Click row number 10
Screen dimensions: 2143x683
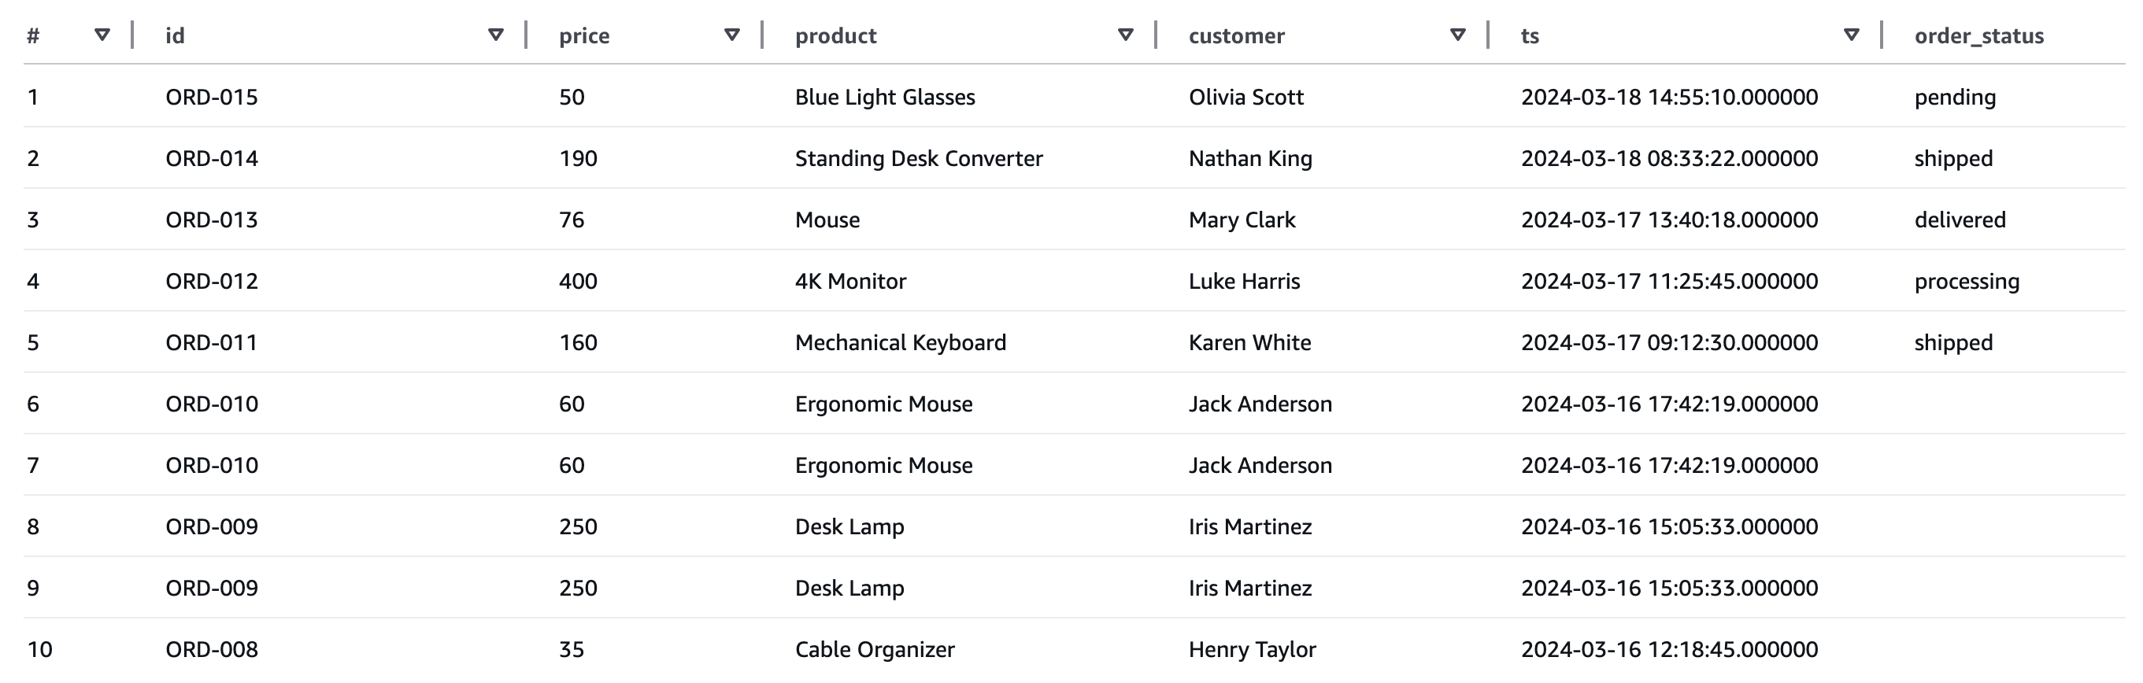(x=39, y=650)
